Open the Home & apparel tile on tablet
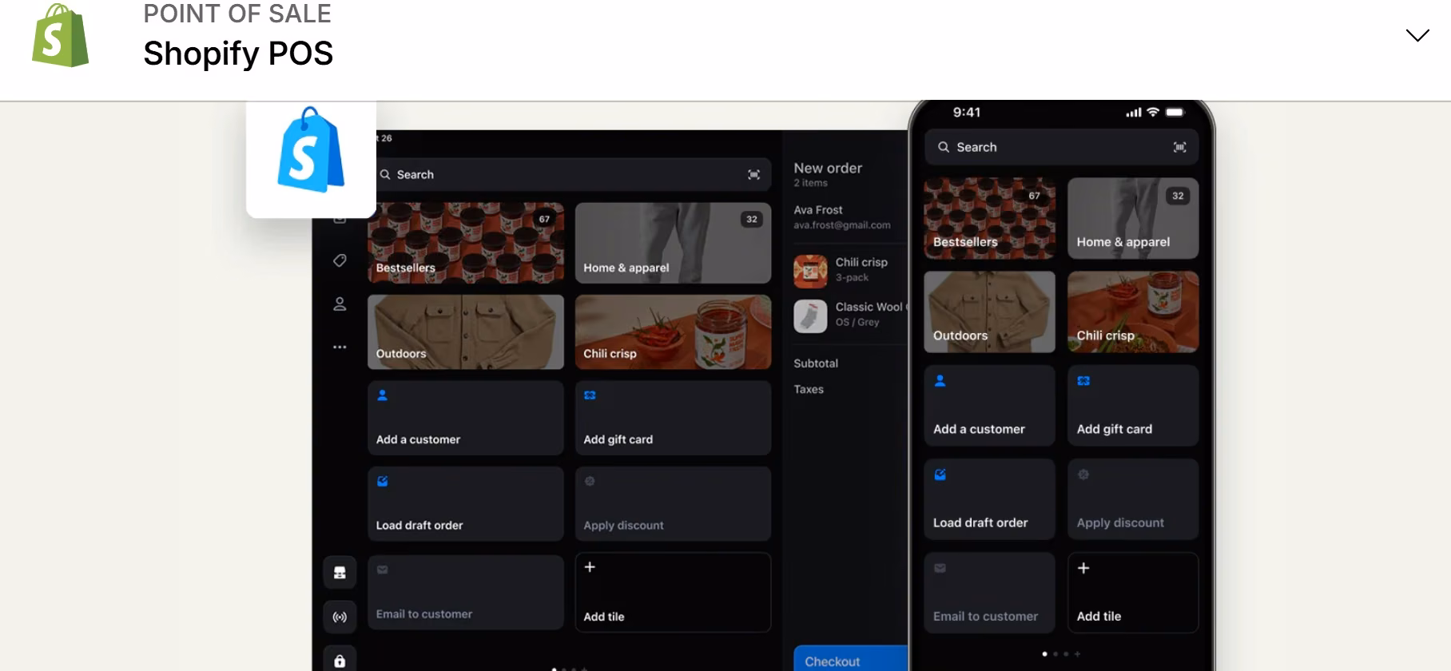The height and width of the screenshot is (671, 1451). click(x=673, y=243)
